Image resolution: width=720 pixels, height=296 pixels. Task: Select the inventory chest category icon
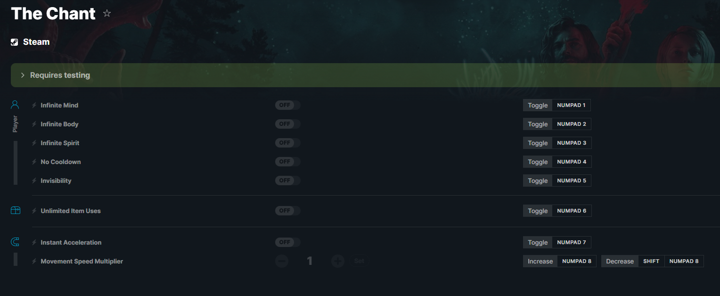[x=16, y=210]
